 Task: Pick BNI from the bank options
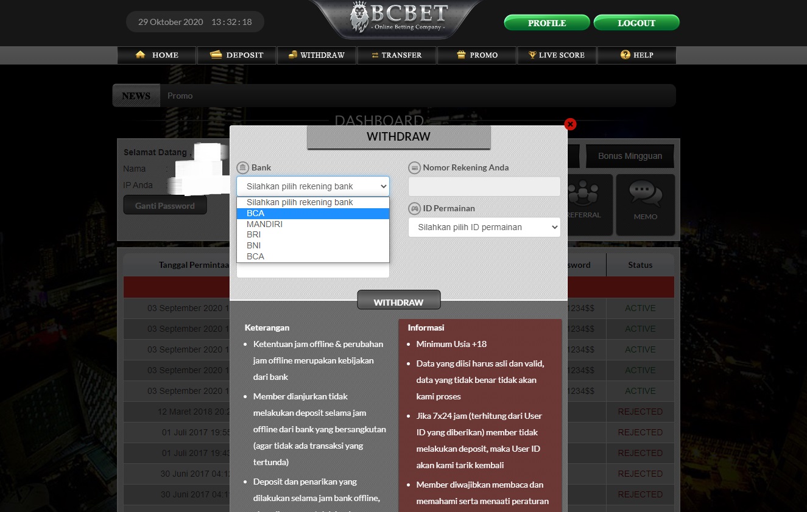[x=254, y=245]
